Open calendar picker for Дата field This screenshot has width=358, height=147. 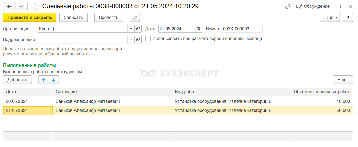pyautogui.click(x=199, y=29)
